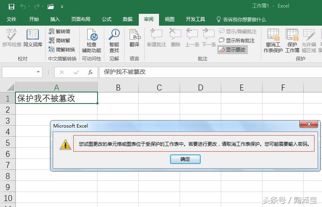This screenshot has height=207, width=322.
Task: Select row 1 header
Action: pos(8,98)
